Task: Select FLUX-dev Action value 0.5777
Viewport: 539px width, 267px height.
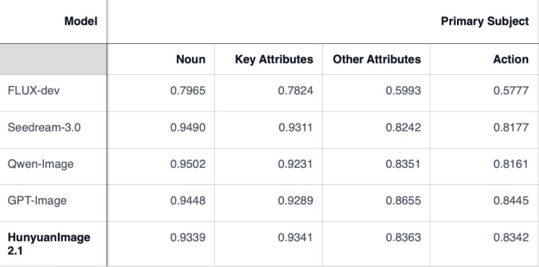Action: pyautogui.click(x=510, y=91)
